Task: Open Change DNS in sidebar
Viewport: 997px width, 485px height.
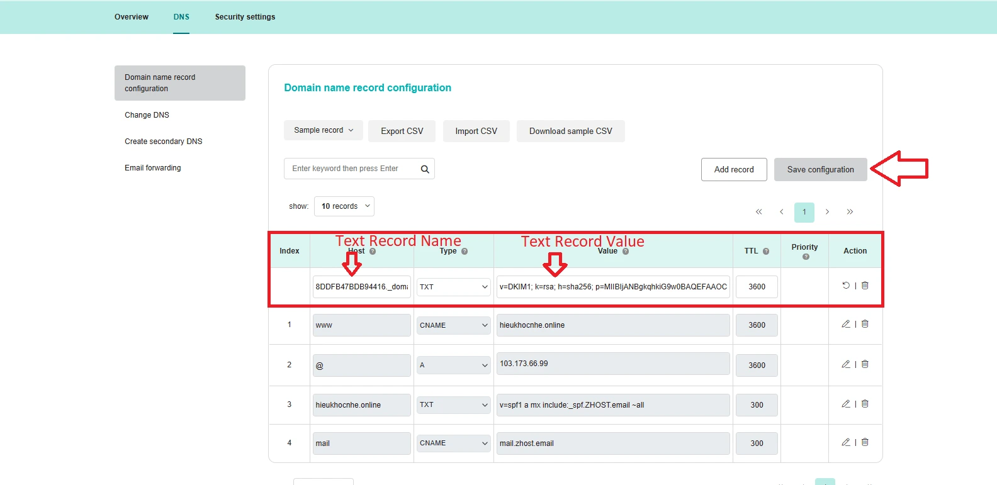Action: coord(147,115)
